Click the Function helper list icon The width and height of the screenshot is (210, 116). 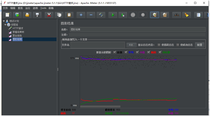point(198,15)
